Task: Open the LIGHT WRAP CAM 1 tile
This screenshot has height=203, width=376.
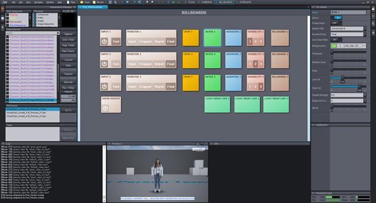Action: (x=217, y=104)
